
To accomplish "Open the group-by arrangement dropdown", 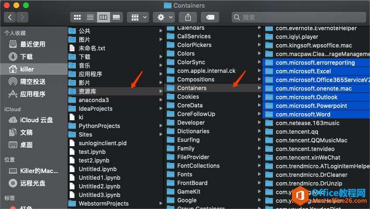I will tap(138, 17).
